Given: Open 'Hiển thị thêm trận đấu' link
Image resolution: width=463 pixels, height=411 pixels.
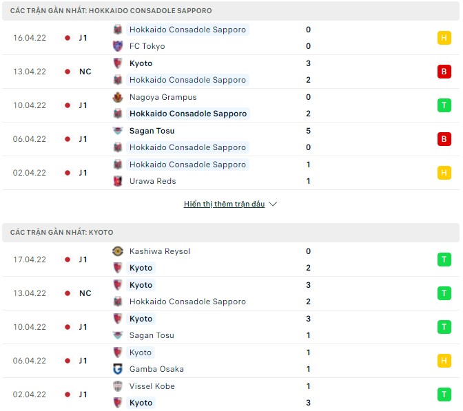Looking at the screenshot, I should coord(224,204).
